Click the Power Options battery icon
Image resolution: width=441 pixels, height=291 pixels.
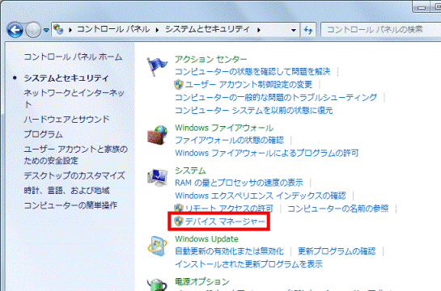(157, 285)
